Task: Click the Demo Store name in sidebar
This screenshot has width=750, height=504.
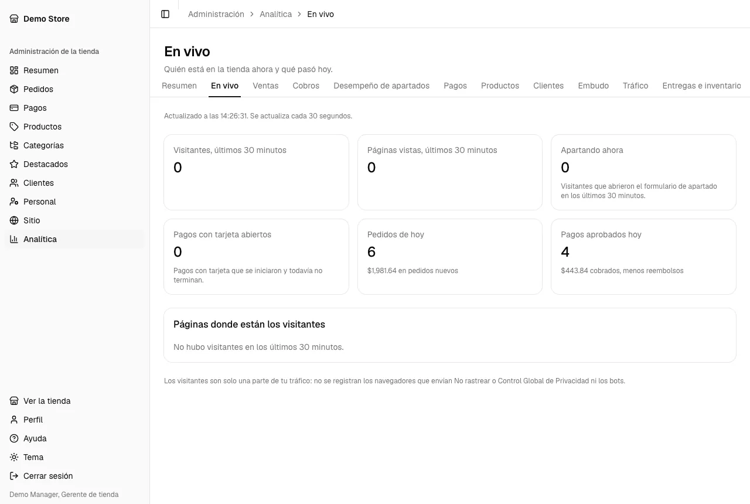Action: pos(46,19)
